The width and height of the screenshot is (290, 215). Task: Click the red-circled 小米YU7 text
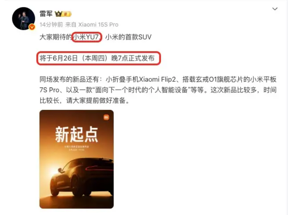(87, 37)
